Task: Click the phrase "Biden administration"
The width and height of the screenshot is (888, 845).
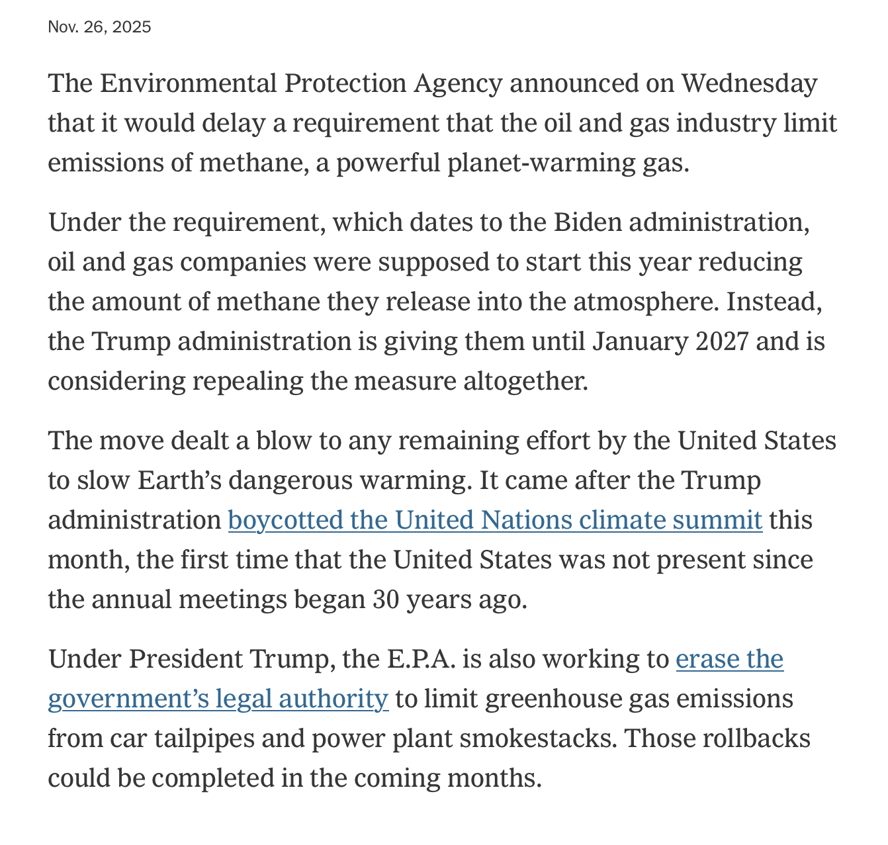Action: click(x=682, y=222)
